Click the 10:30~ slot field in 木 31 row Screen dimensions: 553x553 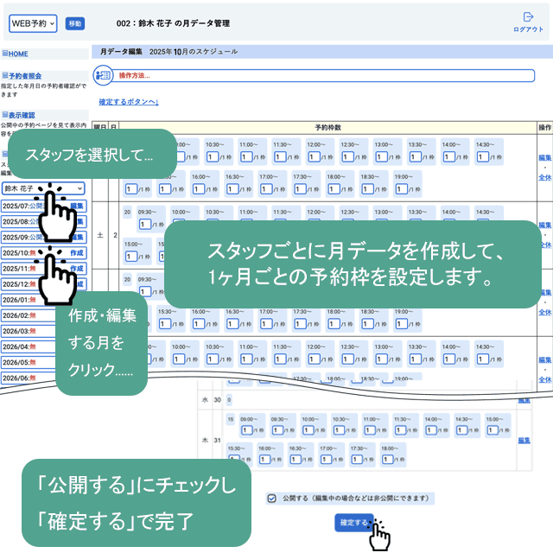(x=339, y=430)
